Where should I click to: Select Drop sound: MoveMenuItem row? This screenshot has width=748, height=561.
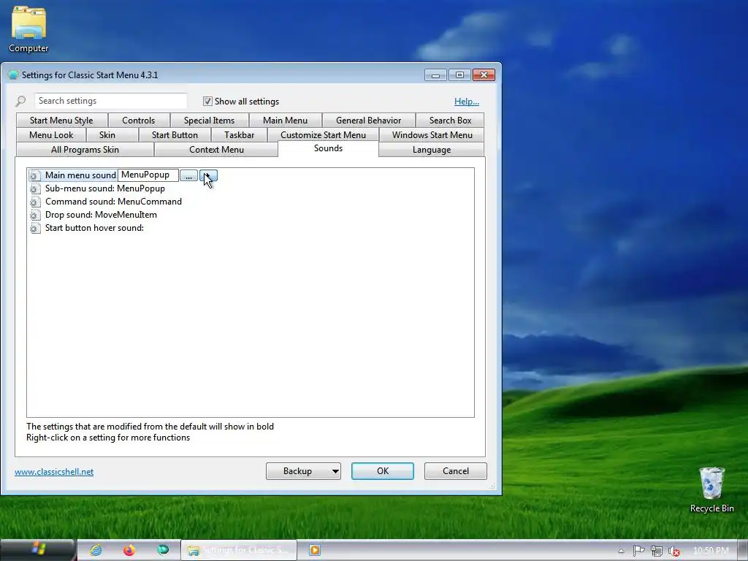coord(101,215)
